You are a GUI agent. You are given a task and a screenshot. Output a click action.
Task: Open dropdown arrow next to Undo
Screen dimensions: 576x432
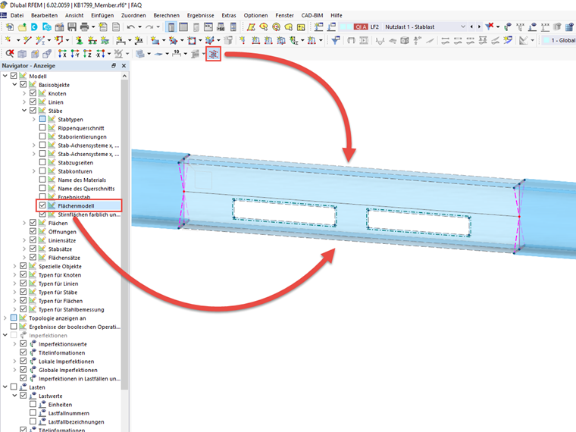[139, 27]
